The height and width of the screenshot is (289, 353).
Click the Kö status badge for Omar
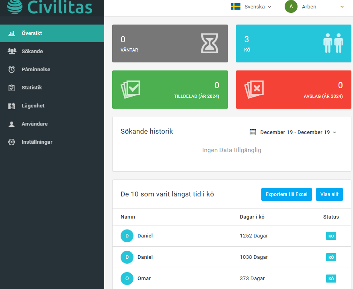pos(331,279)
